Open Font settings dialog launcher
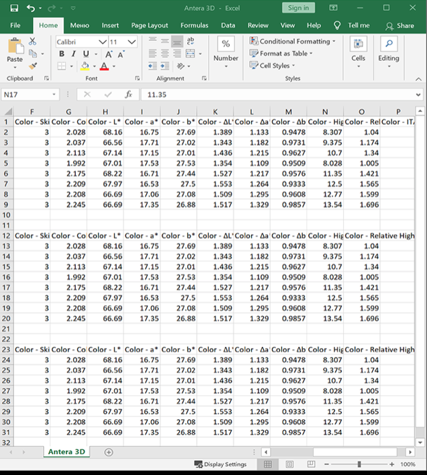The width and height of the screenshot is (427, 475). point(137,78)
